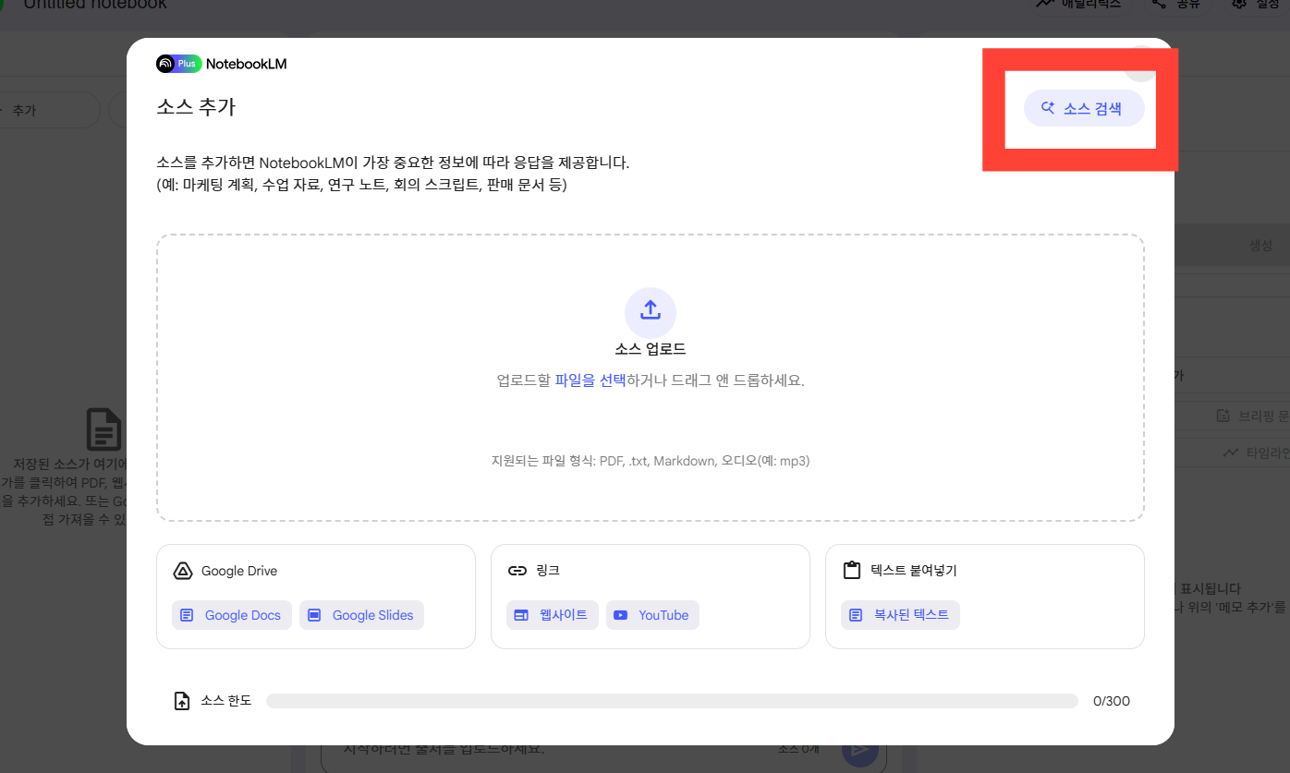Click the chain link icon beside 링크

click(517, 571)
